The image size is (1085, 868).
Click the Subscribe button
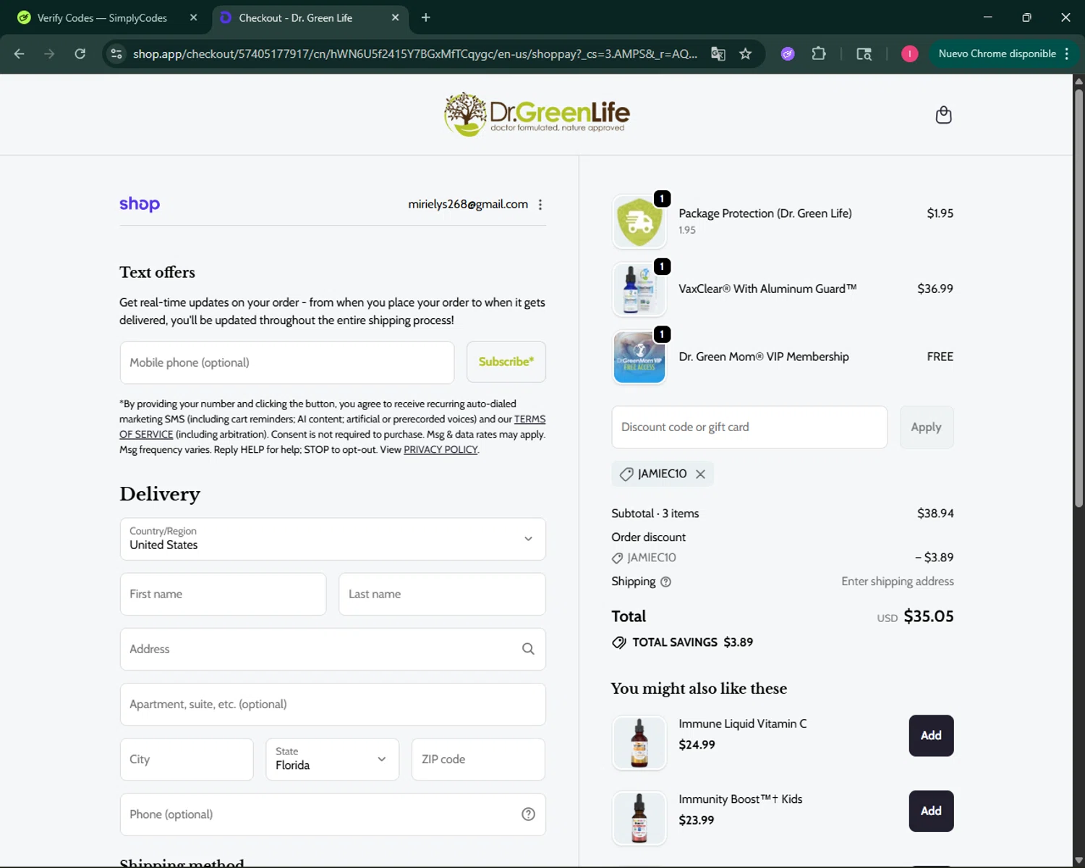pyautogui.click(x=506, y=362)
